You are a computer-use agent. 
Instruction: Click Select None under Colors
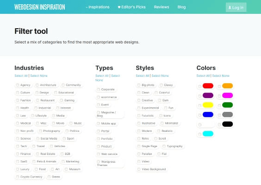pos(221,76)
